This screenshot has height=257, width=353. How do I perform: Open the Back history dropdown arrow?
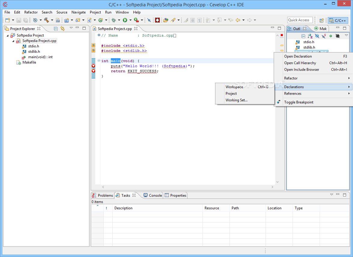point(243,20)
